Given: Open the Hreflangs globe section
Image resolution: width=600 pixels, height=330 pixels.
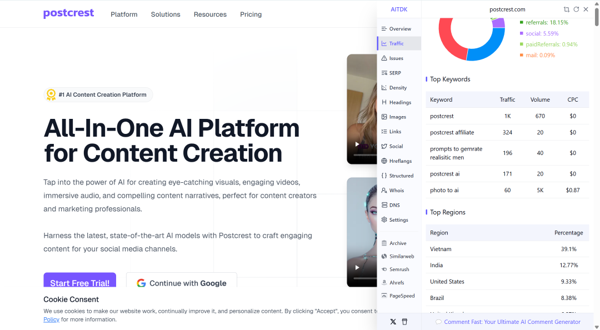Looking at the screenshot, I should (399, 161).
